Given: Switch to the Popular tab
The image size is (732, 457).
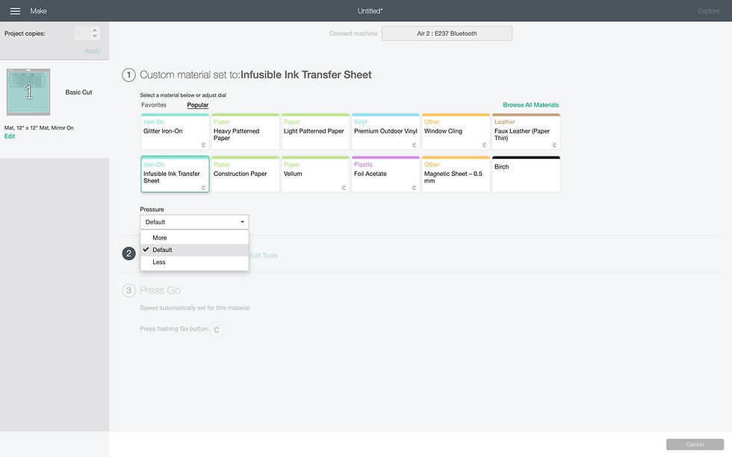Looking at the screenshot, I should pyautogui.click(x=198, y=105).
